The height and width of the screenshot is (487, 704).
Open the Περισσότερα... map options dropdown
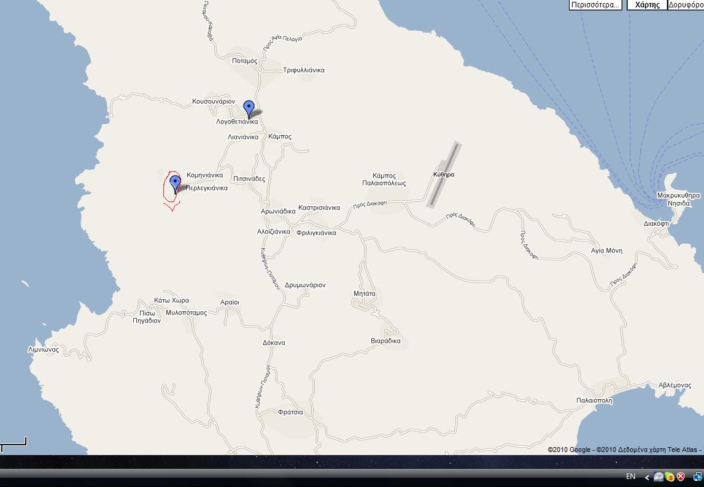coord(595,5)
